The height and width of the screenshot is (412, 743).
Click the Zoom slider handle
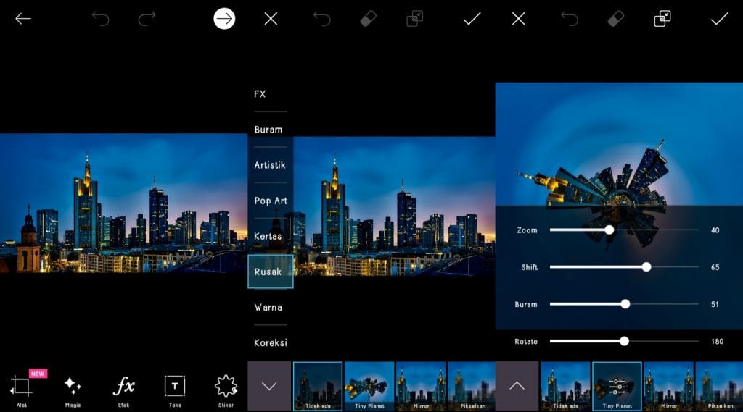click(x=609, y=230)
